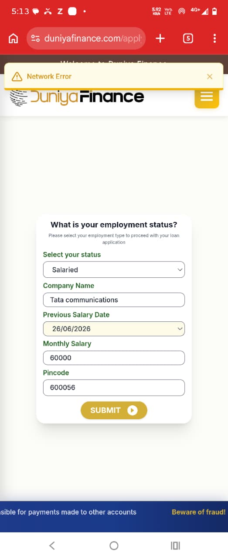Viewport: 228px width, 559px height.
Task: Tap the address bar URL duniyafinance.com
Action: pyautogui.click(x=93, y=38)
